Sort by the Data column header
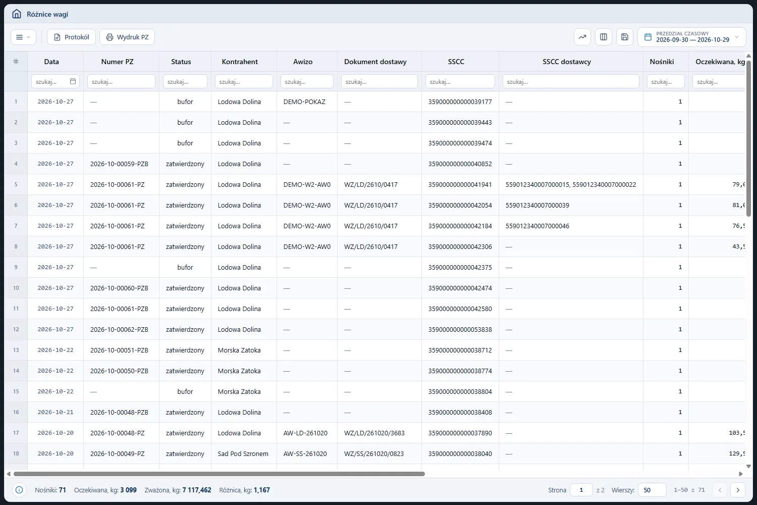Viewport: 757px width, 505px height. click(56, 62)
